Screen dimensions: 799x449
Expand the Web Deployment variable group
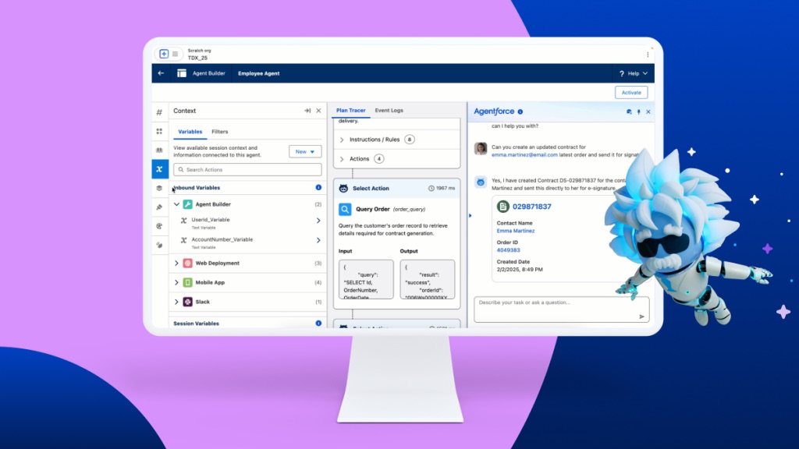[x=176, y=263]
